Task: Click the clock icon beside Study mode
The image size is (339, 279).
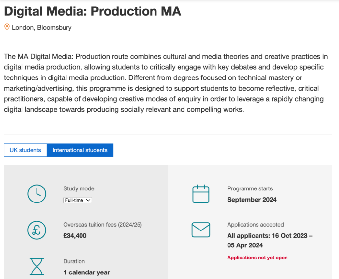Action: [37, 194]
